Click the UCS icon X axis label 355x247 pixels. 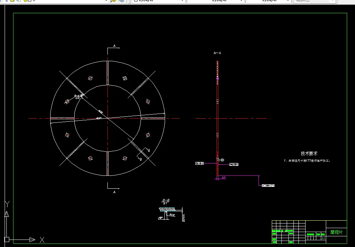42,240
